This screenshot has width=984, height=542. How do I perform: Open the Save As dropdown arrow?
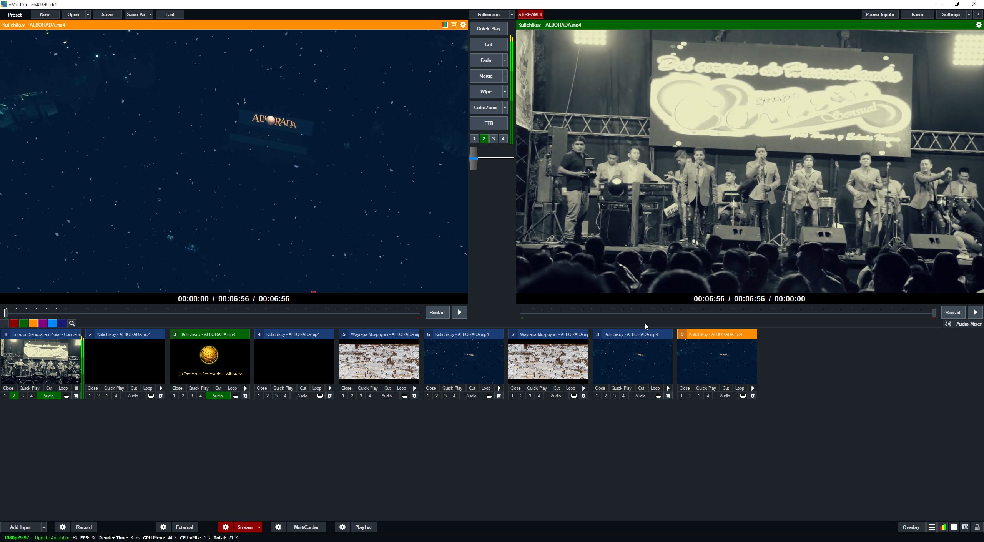151,14
